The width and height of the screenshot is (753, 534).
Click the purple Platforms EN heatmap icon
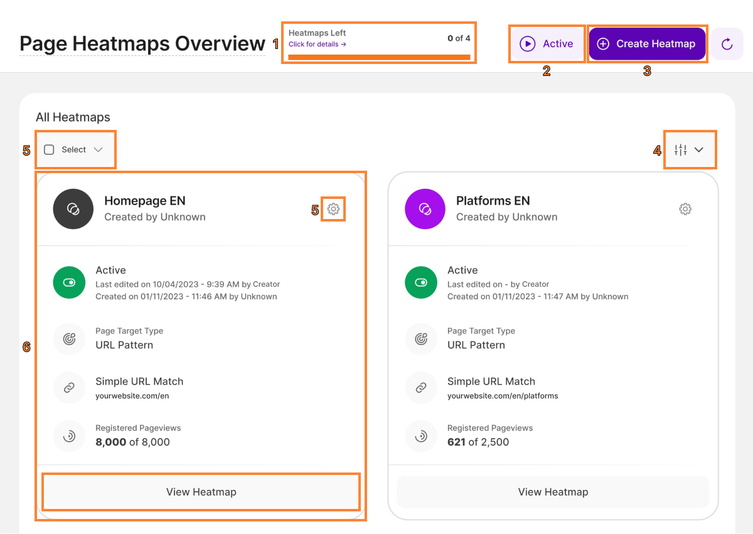(x=425, y=209)
